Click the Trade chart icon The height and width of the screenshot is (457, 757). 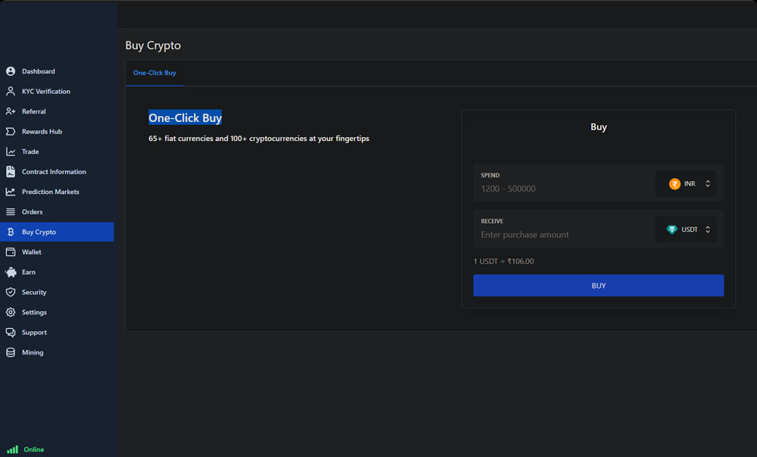click(11, 152)
